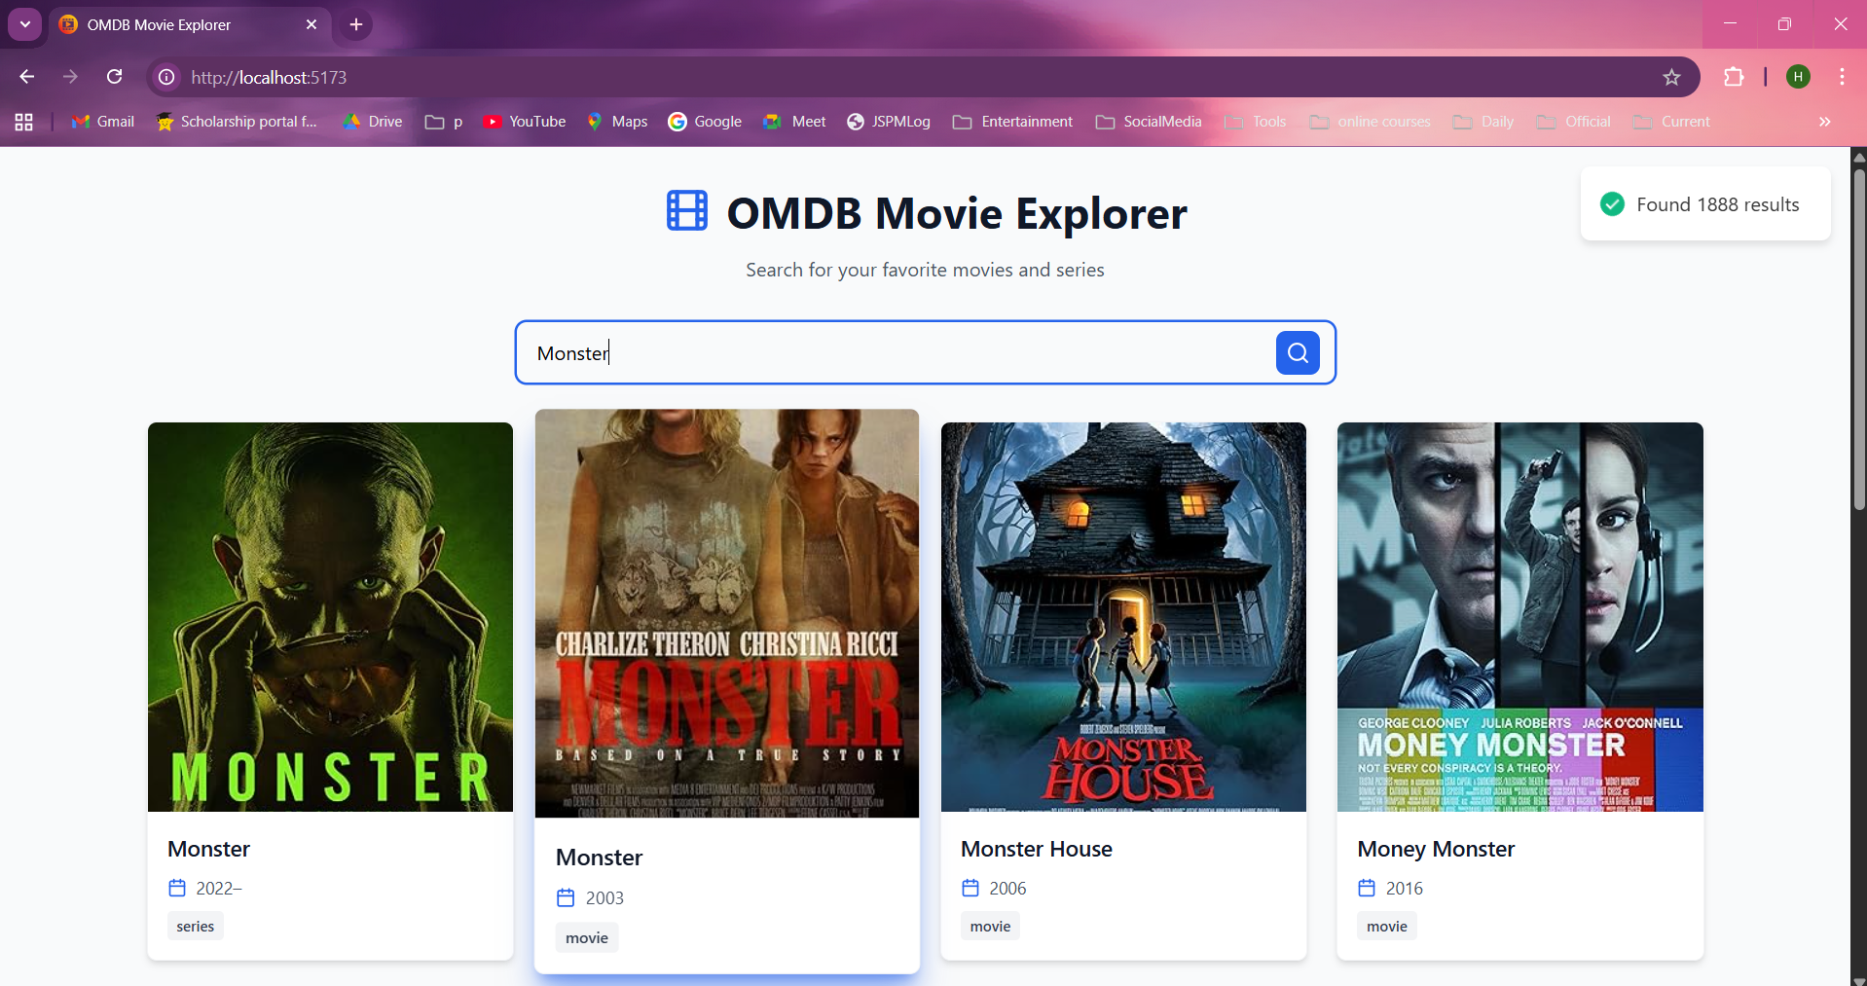Viewport: 1867px width, 986px height.
Task: Click the green checkmark in results toast
Action: [x=1612, y=204]
